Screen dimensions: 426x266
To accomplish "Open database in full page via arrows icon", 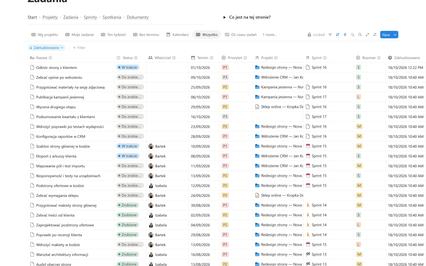I will coord(367,35).
